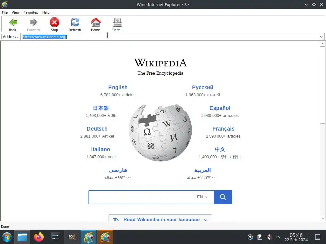Open the clipboard tray icon

(260, 237)
